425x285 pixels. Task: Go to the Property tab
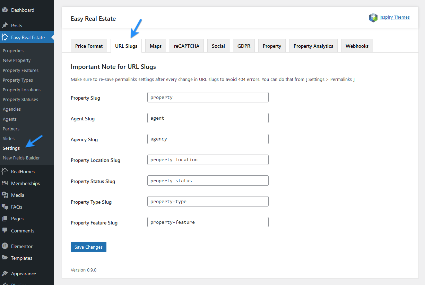click(272, 46)
